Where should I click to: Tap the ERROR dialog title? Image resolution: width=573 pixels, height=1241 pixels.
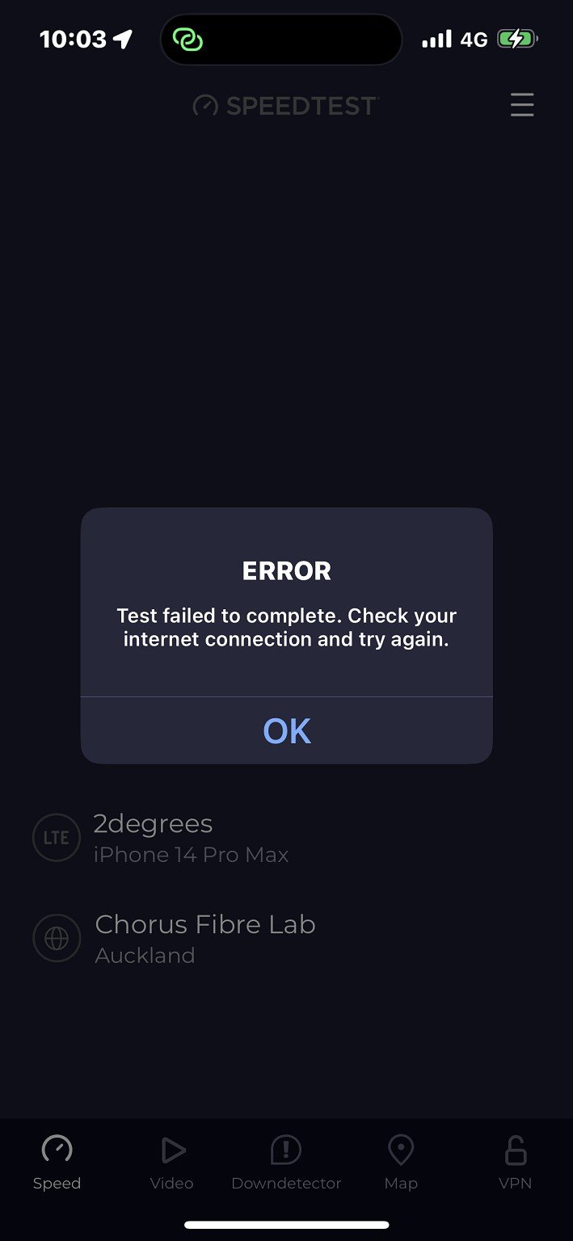pyautogui.click(x=287, y=571)
